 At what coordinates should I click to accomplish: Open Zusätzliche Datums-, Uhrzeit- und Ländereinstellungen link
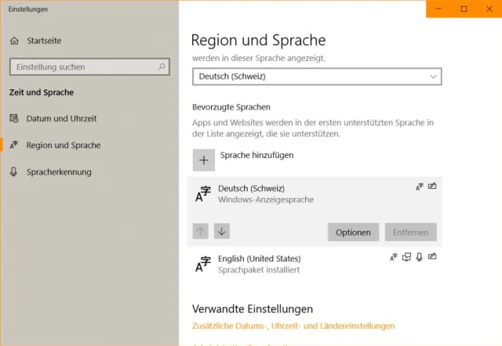293,326
